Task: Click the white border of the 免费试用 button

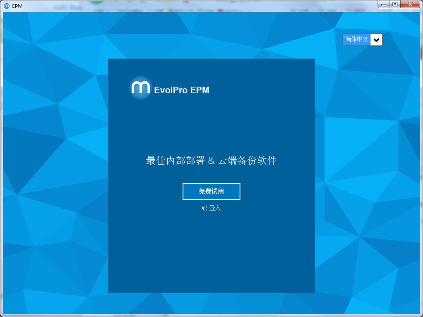Action: (x=211, y=184)
